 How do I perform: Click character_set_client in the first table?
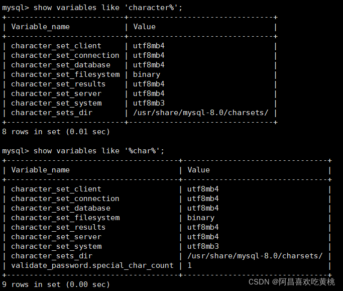tap(56, 46)
